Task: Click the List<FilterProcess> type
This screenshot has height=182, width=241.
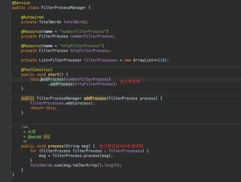Action: click(60, 60)
